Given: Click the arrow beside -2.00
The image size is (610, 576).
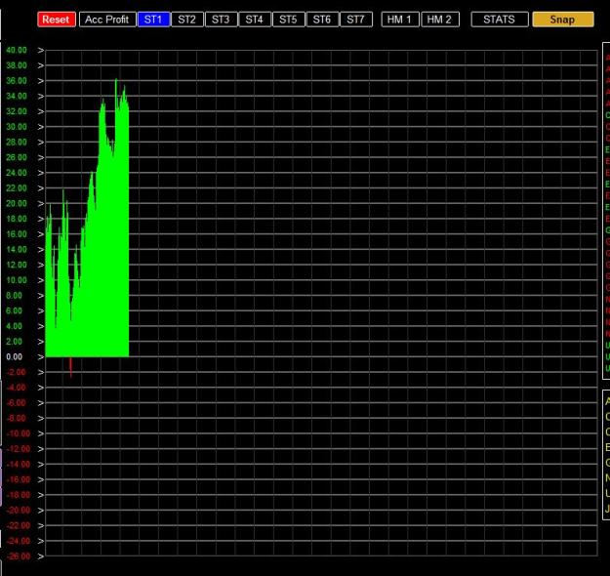Looking at the screenshot, I should [41, 372].
